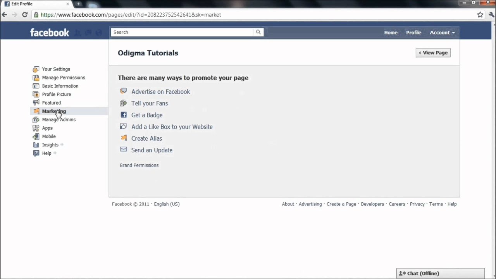The height and width of the screenshot is (279, 496).
Task: Click the browser address bar URL
Action: coord(131,15)
